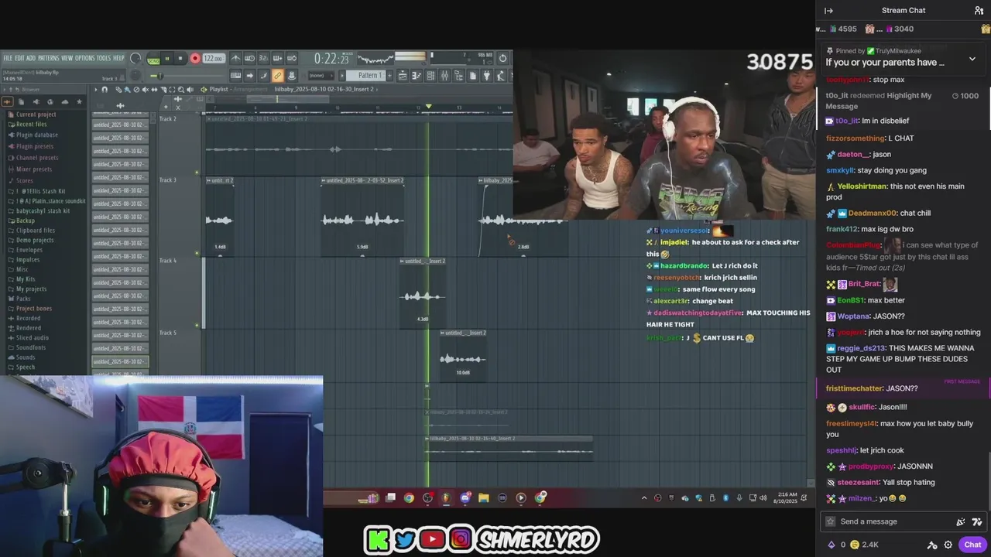Open the TOOLS menu
This screenshot has width=991, height=557.
[104, 58]
